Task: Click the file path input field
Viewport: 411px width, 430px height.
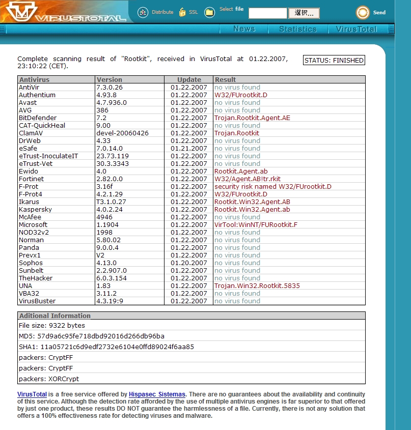Action: pos(268,13)
